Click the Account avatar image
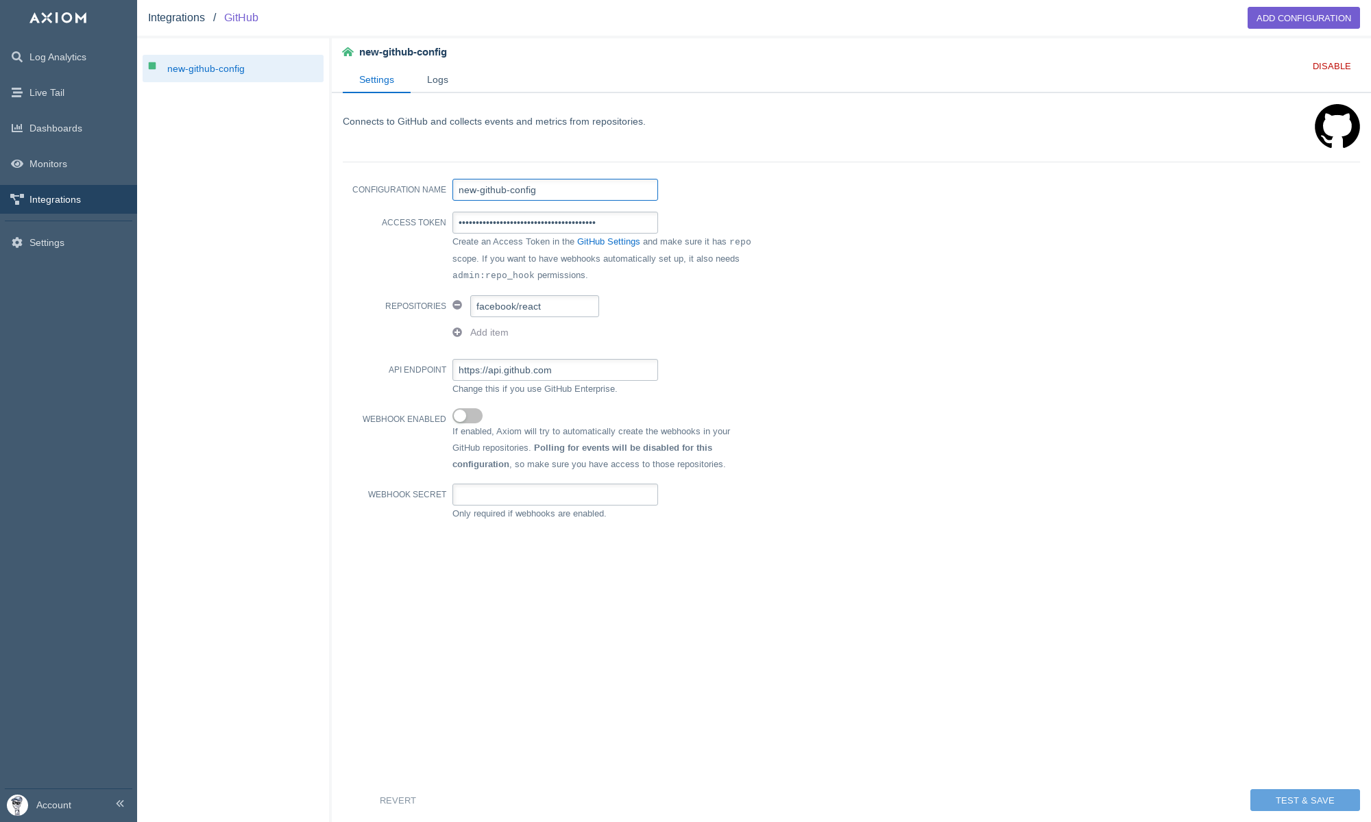The height and width of the screenshot is (822, 1371). (17, 805)
